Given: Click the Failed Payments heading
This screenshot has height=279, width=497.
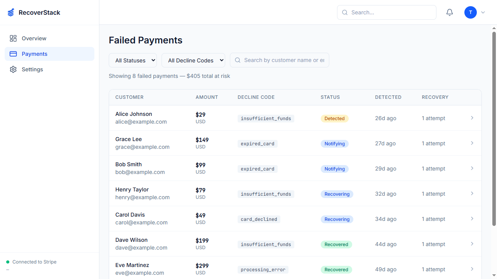Looking at the screenshot, I should click(146, 40).
